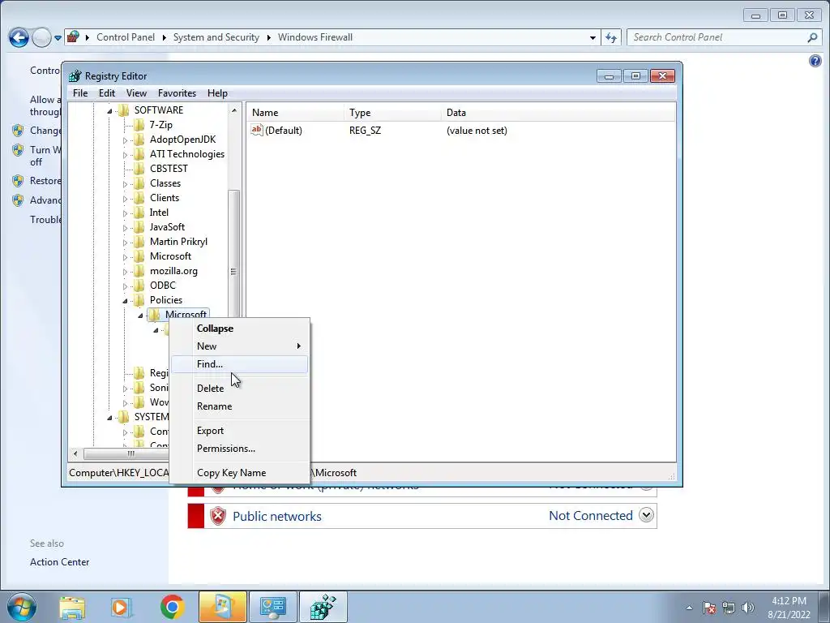Expand the Public networks section chevron
Viewport: 830px width, 623px height.
[646, 515]
